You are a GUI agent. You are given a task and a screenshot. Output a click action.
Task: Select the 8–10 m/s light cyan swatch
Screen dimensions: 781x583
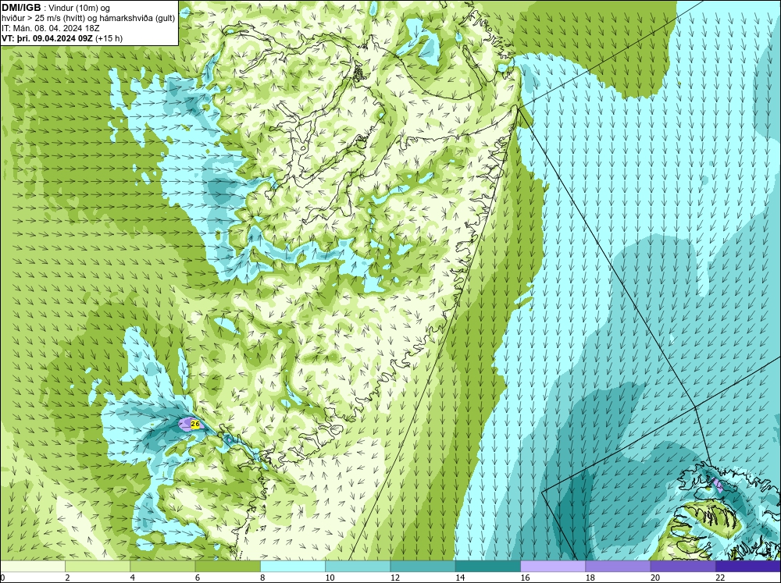click(x=293, y=567)
